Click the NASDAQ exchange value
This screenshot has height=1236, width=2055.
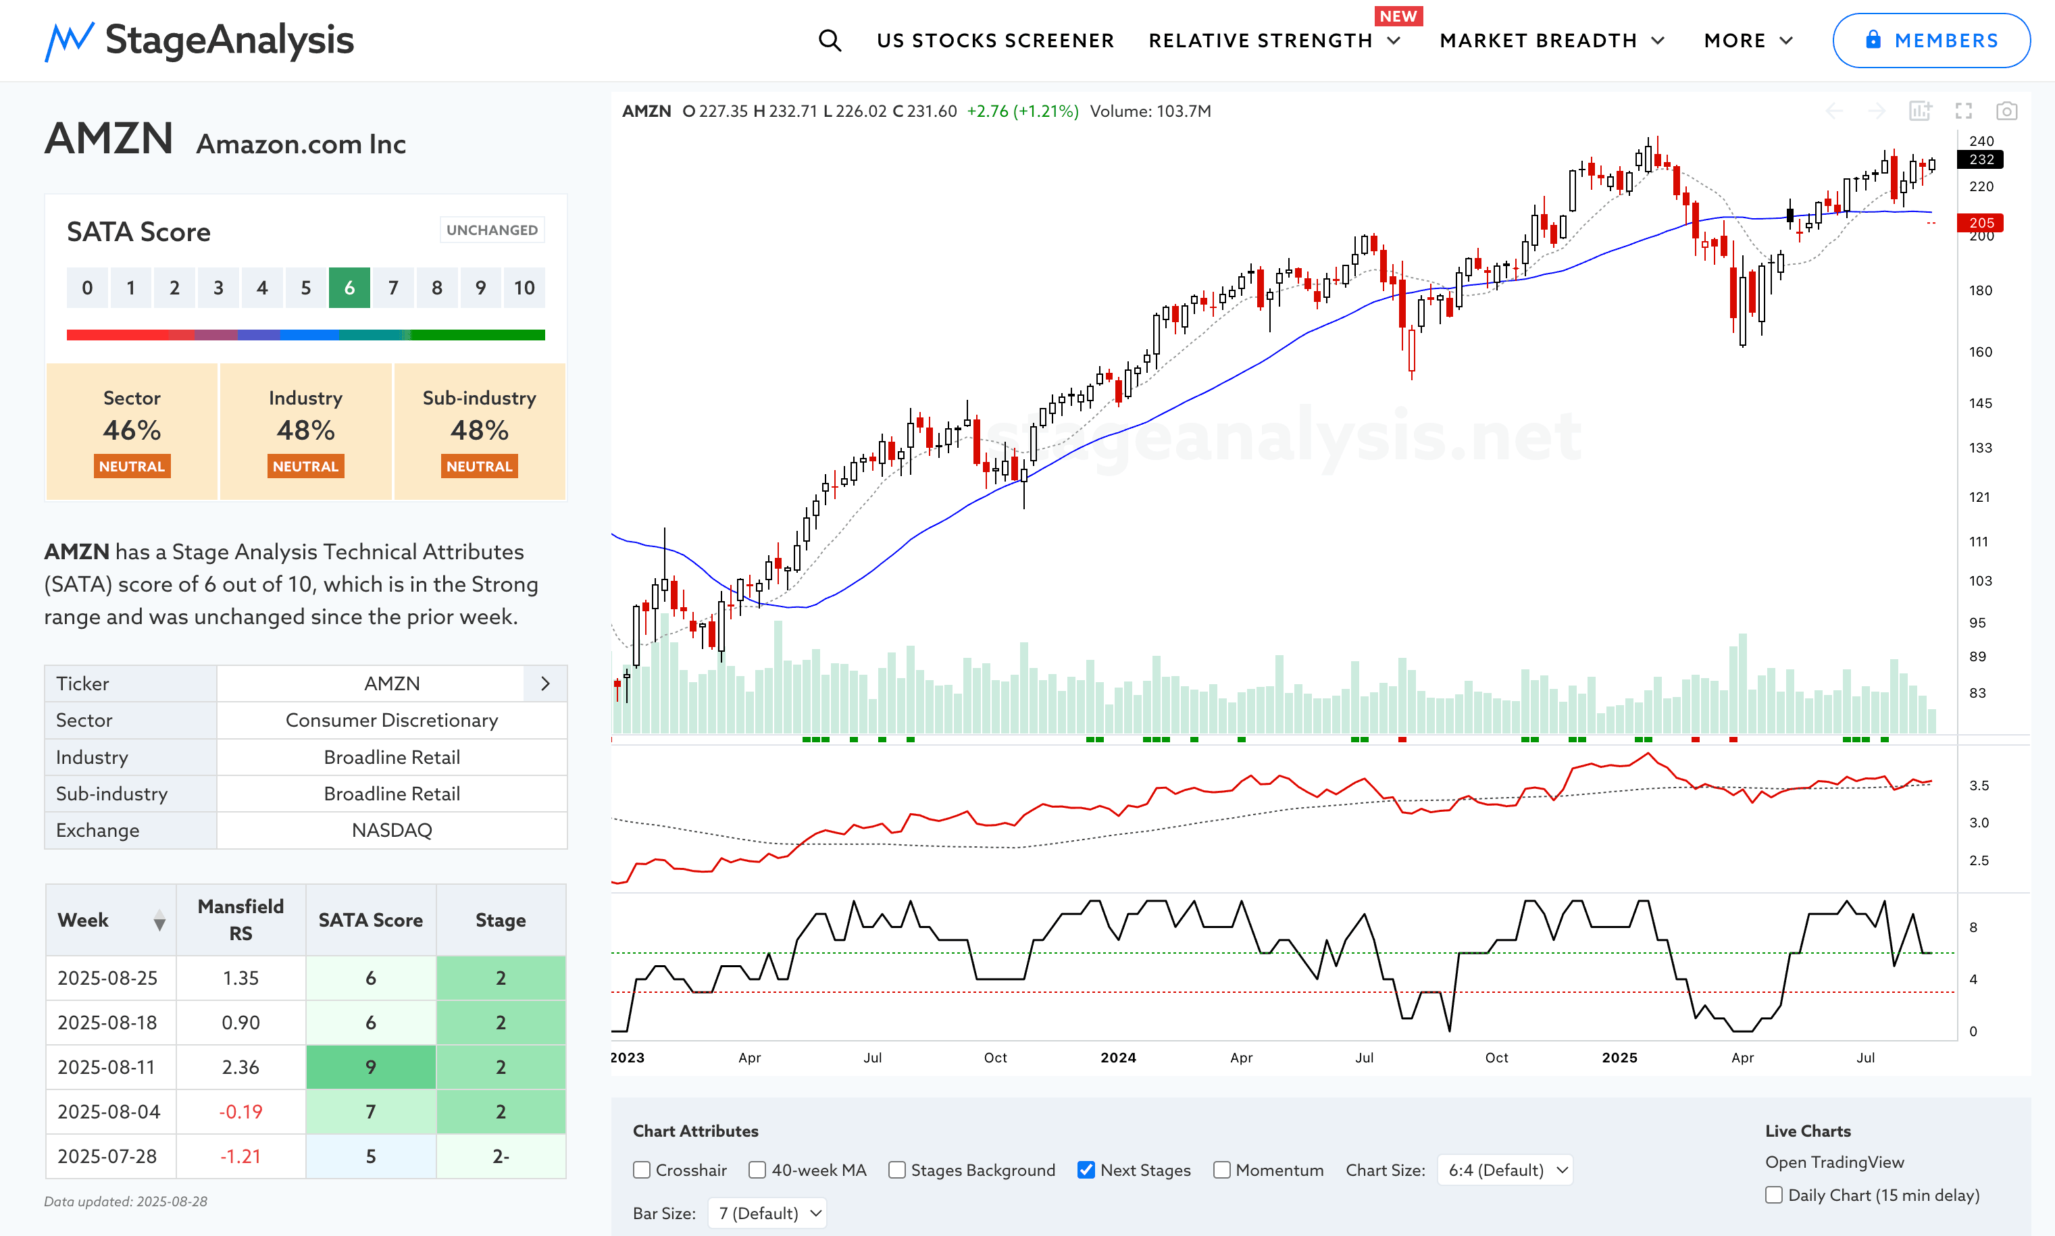click(x=392, y=830)
